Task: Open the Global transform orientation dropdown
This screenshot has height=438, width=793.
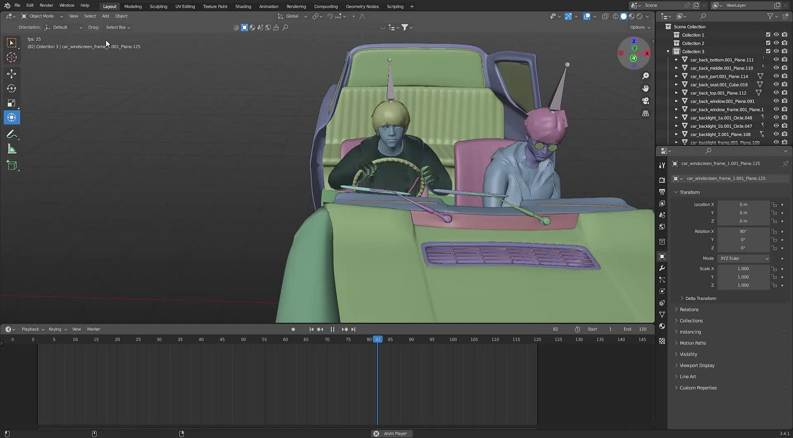Action: click(x=292, y=16)
